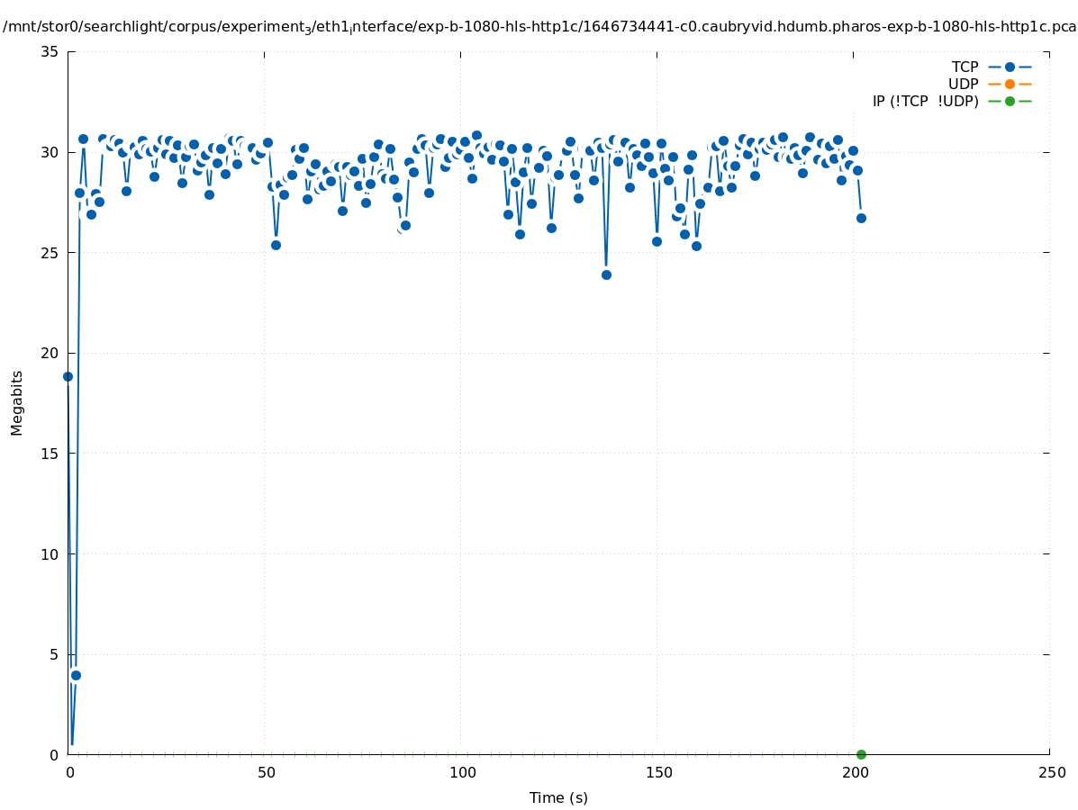Click the low TCP point near 4 Megabits
1078x810 pixels.
(x=76, y=675)
